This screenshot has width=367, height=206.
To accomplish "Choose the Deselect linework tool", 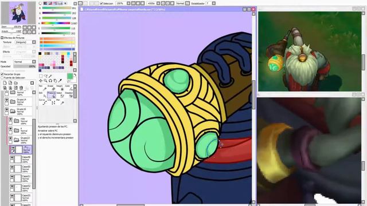I will [x=68, y=94].
